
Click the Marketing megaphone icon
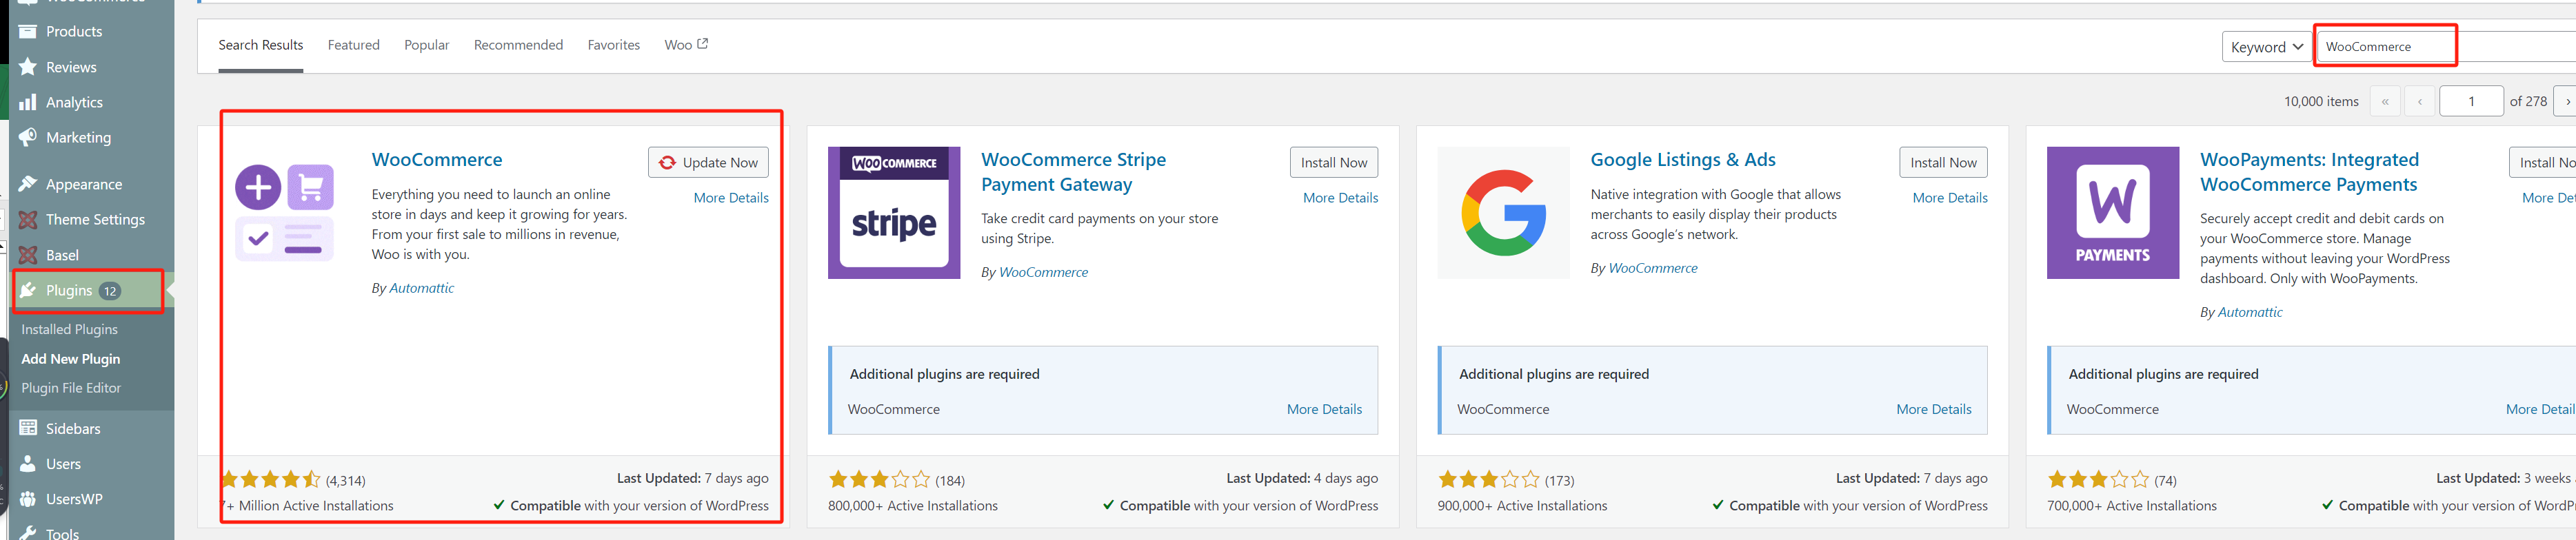point(28,137)
